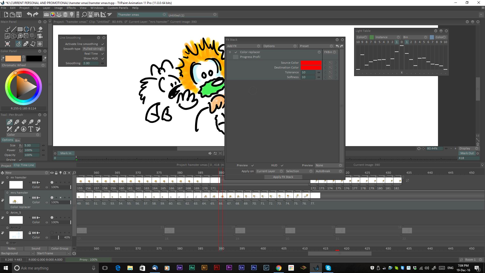Collapse the mrs hamster layer
Image resolution: width=485 pixels, height=273 pixels.
(x=7, y=193)
